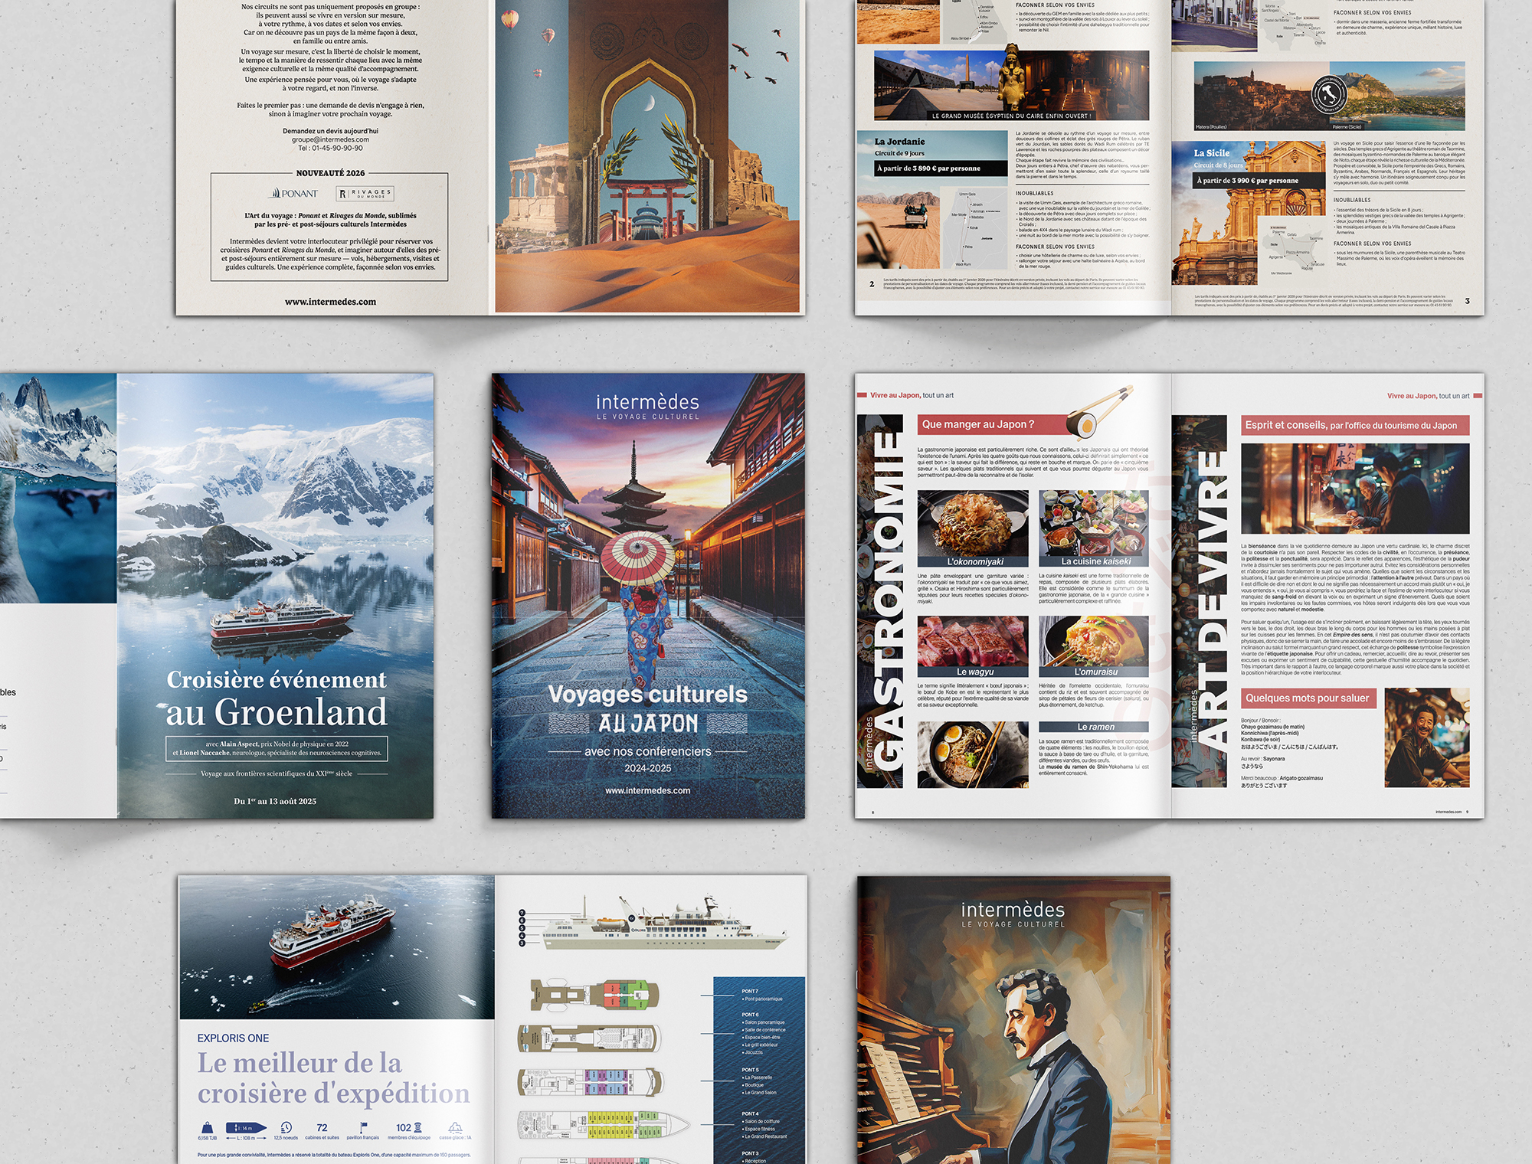Select the Rivages du Monde logo
The width and height of the screenshot is (1532, 1164).
pos(364,195)
